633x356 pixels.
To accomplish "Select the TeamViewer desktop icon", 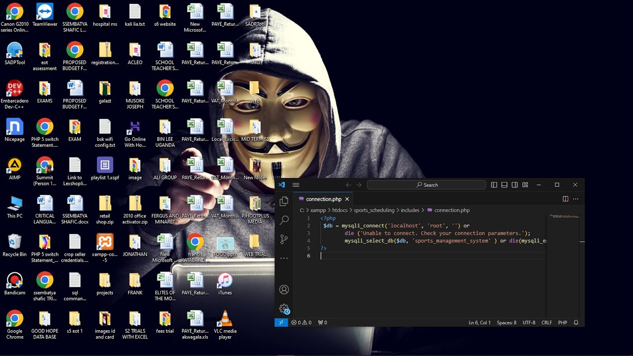I will pos(45,16).
